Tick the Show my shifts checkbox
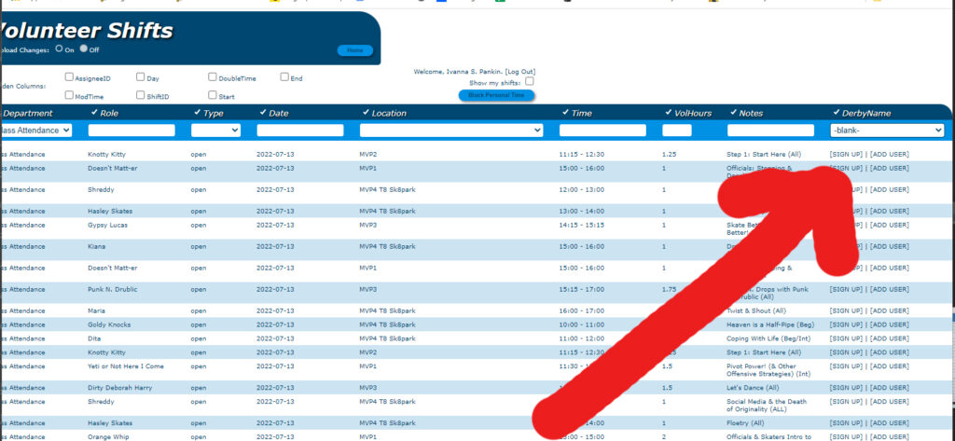Viewport: 955px width, 441px height. click(x=530, y=82)
